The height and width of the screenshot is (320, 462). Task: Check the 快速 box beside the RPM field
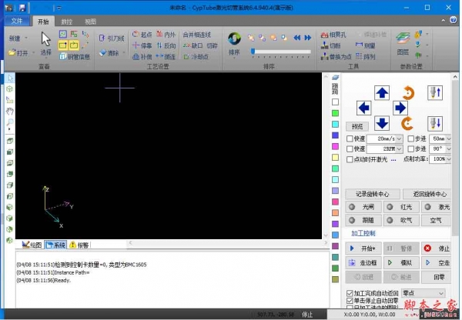(x=350, y=148)
